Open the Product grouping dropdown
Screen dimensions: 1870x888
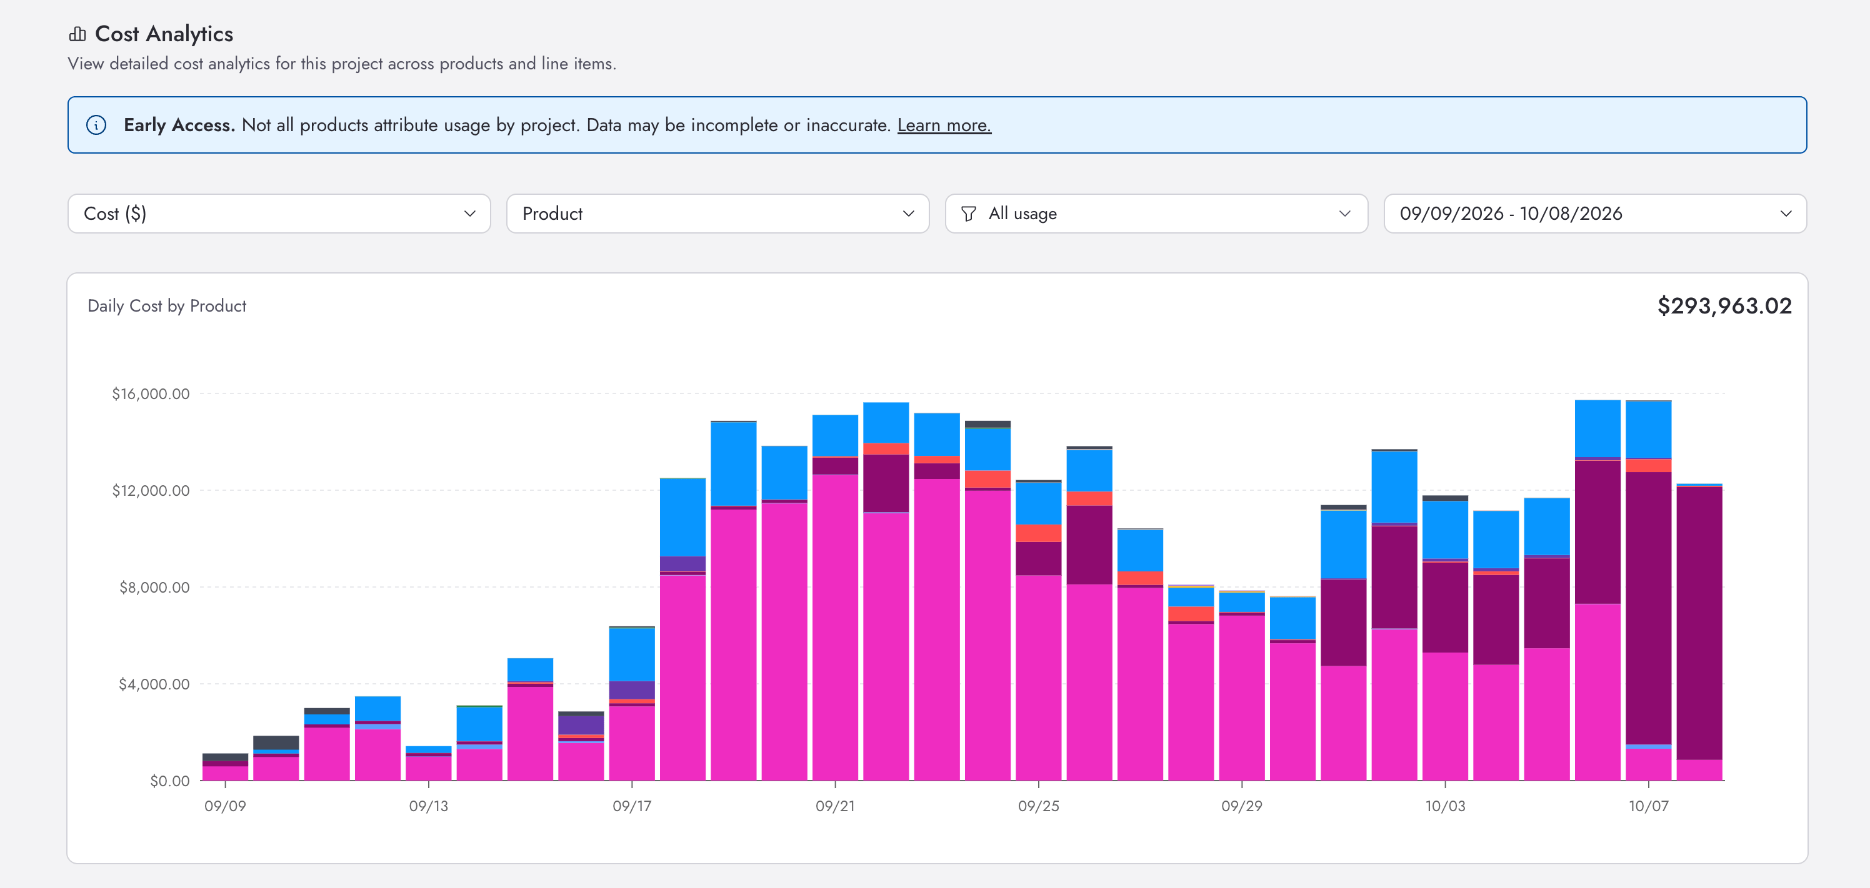pyautogui.click(x=717, y=214)
